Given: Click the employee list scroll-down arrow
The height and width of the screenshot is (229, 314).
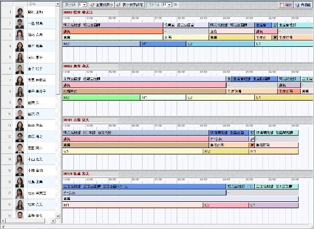Looking at the screenshot, I should coord(57,216).
